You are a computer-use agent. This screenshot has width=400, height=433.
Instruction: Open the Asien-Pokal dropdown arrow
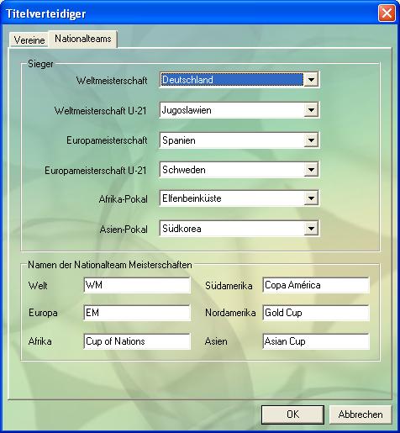click(311, 229)
